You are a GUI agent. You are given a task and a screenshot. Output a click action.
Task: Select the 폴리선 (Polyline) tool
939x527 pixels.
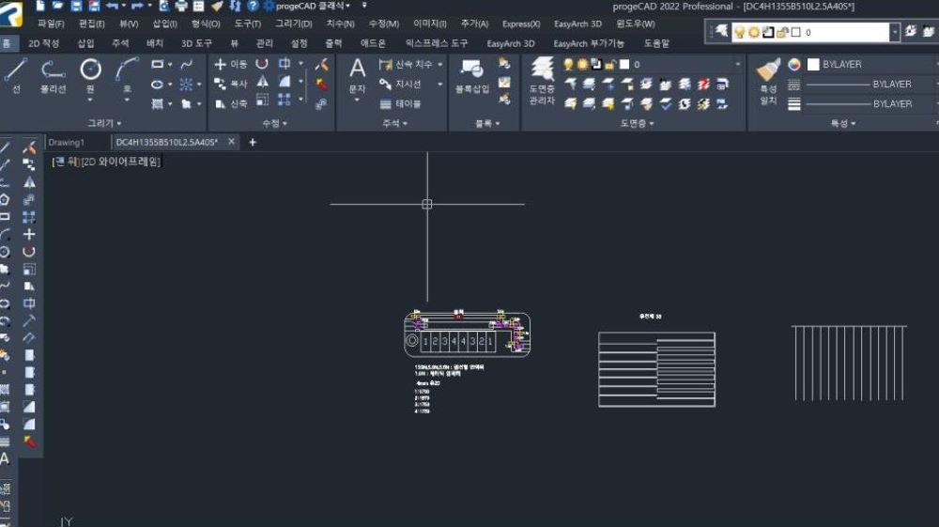[53, 73]
